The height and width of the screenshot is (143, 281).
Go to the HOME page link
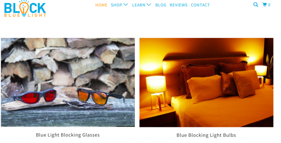tap(101, 5)
